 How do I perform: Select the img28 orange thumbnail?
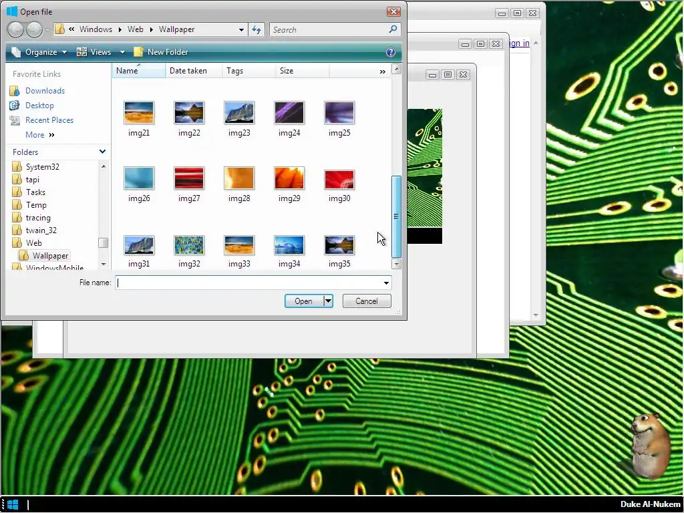point(239,178)
